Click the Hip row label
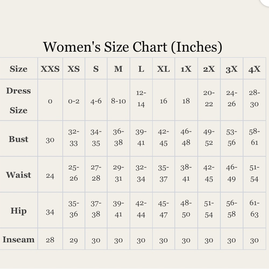The height and width of the screenshot is (269, 269). (x=19, y=210)
